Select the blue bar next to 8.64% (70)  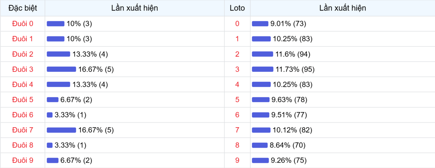coord(260,145)
